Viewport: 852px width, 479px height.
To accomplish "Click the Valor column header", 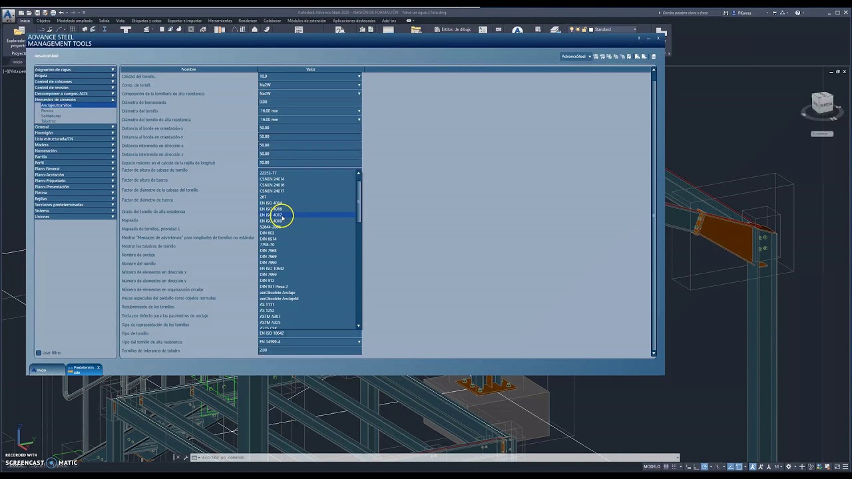I will (310, 69).
